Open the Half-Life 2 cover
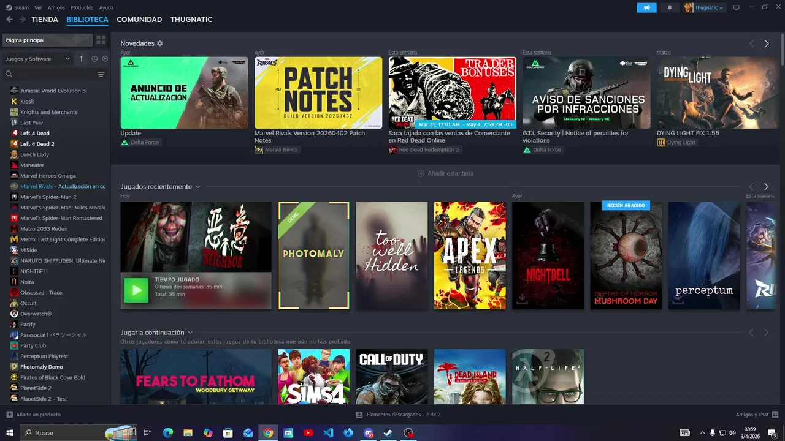 tap(548, 377)
